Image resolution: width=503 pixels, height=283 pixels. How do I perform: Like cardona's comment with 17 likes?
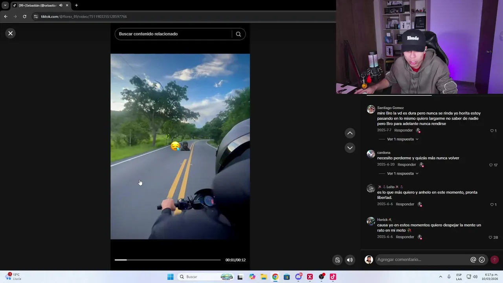coord(491,165)
